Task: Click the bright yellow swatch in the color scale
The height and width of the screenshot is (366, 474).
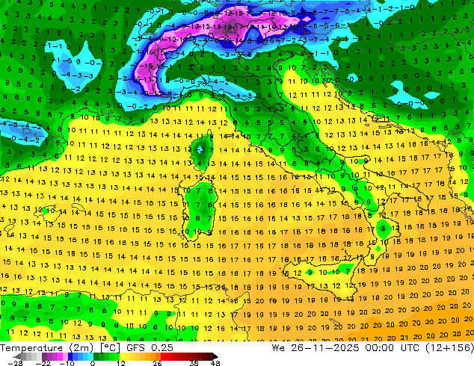Action: coord(122,356)
